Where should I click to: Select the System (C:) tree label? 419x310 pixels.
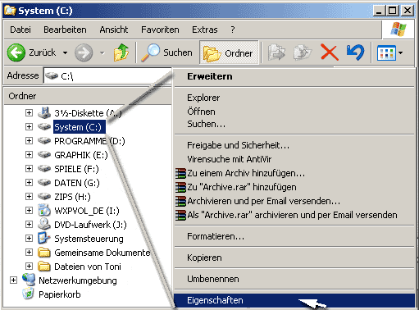point(80,127)
